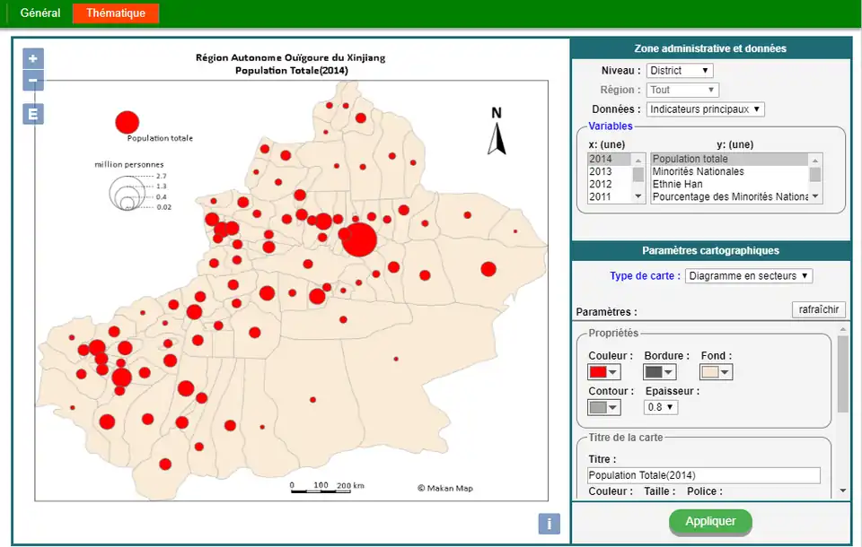Switch to the Général tab
Viewport: 862px width, 547px height.
click(40, 13)
